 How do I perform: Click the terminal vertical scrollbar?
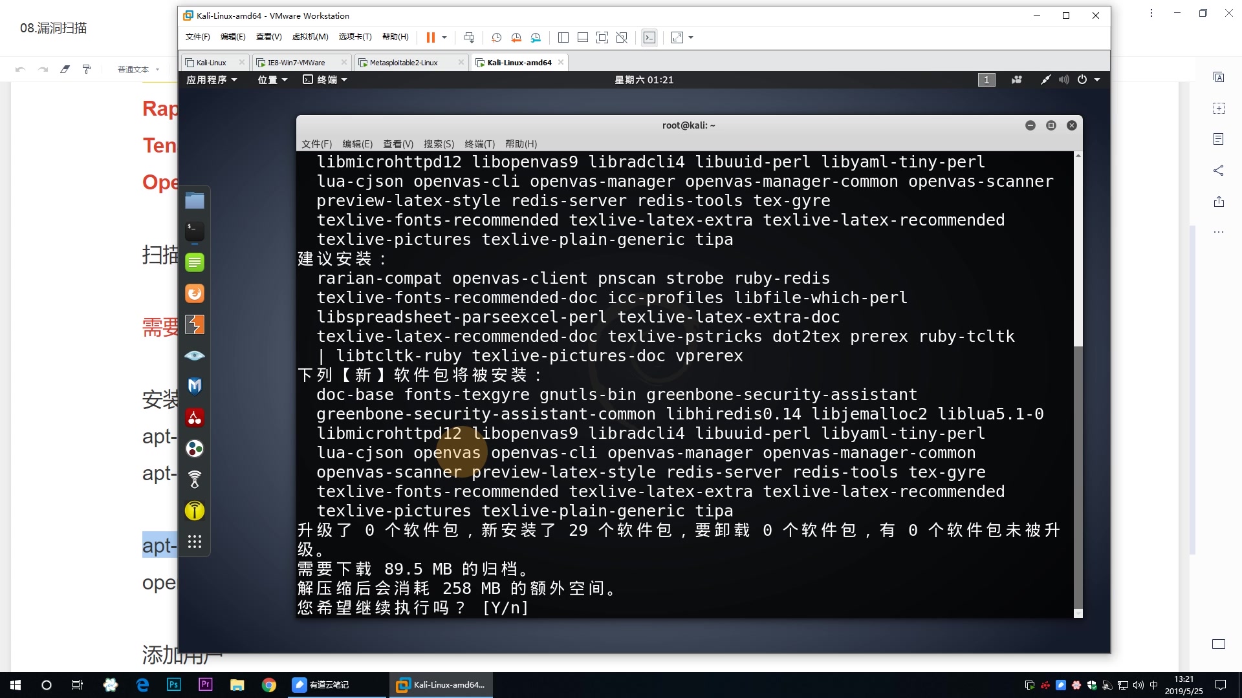pos(1078,385)
